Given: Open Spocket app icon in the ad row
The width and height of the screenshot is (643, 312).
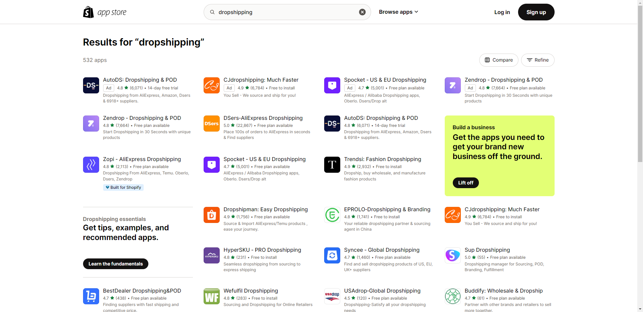Looking at the screenshot, I should pos(332,85).
